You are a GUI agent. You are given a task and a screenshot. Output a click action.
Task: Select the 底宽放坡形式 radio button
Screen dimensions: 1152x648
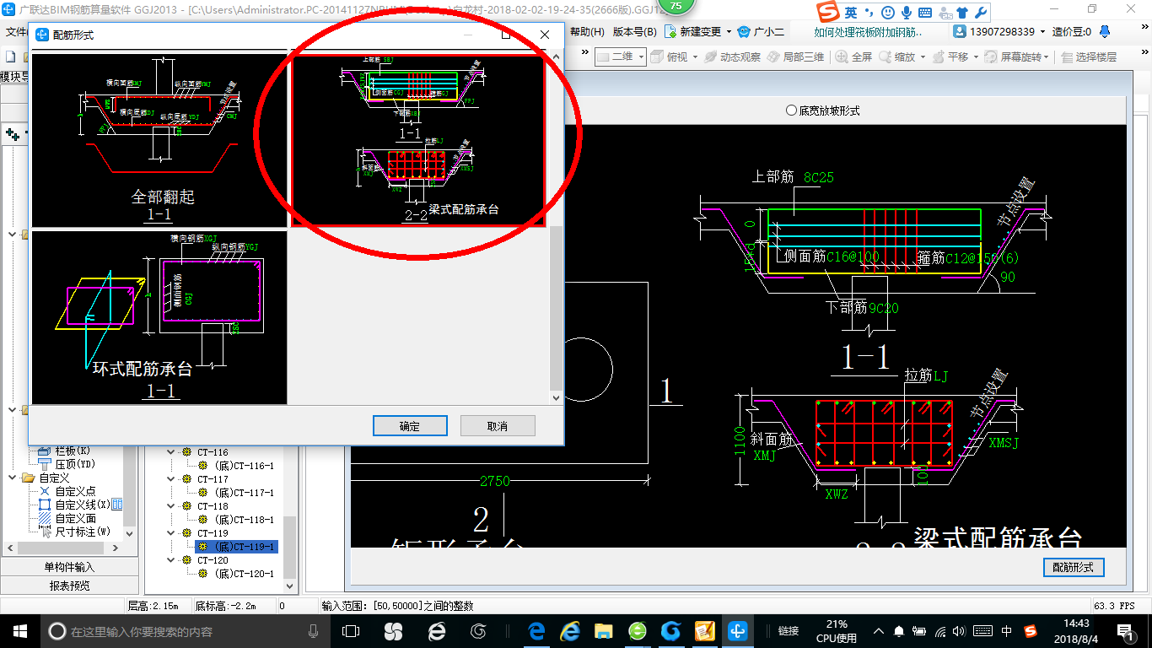[791, 111]
